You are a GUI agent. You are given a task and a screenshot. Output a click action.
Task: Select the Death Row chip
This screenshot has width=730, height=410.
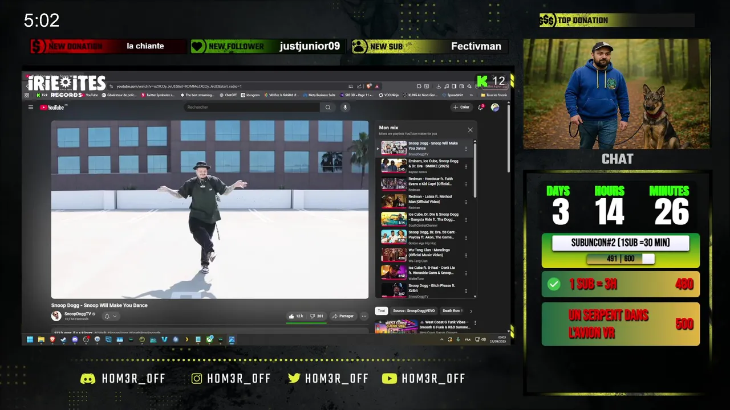(452, 311)
